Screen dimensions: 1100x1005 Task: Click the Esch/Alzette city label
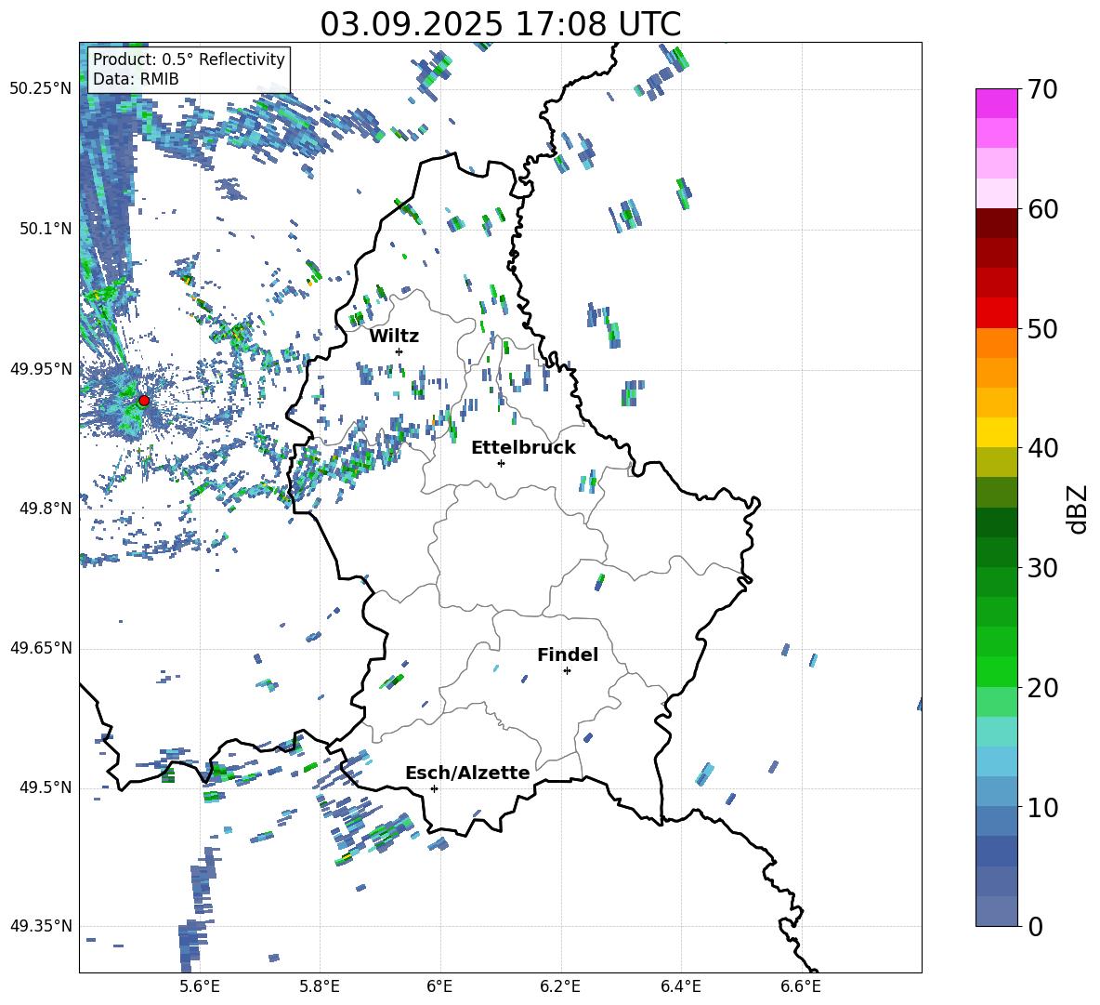(x=467, y=773)
